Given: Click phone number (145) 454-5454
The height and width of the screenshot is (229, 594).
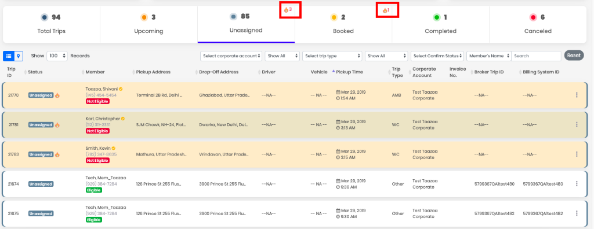Looking at the screenshot, I should click(101, 95).
